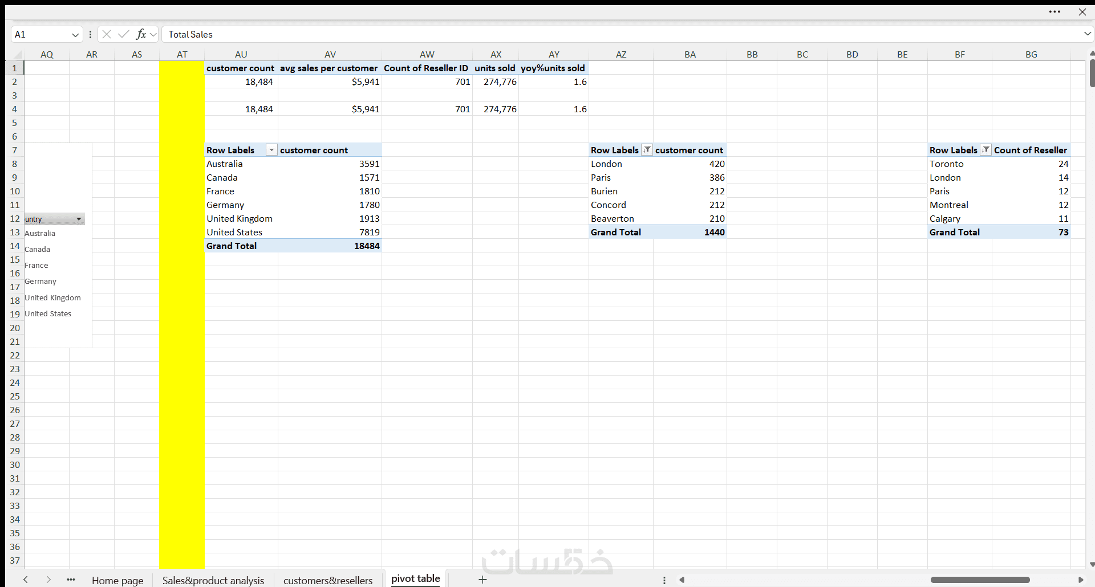Click Grand Total 73 value

(x=1031, y=232)
